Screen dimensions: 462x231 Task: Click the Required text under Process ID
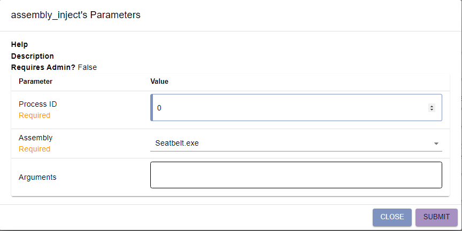[34, 115]
